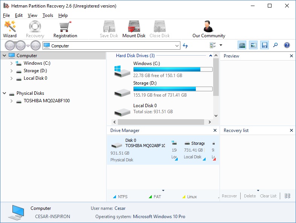Refresh the current location view
The image size is (296, 223).
(x=185, y=46)
